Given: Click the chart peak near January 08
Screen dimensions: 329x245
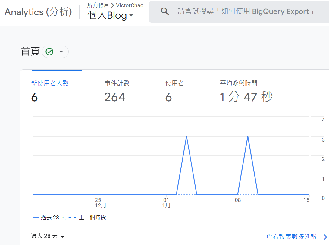Looking at the screenshot, I should [248, 137].
